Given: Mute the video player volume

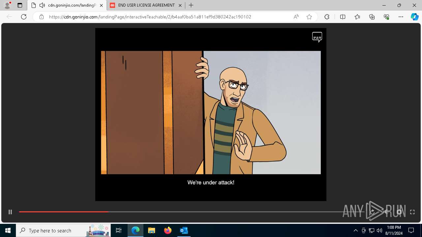Looking at the screenshot, I should point(386,212).
